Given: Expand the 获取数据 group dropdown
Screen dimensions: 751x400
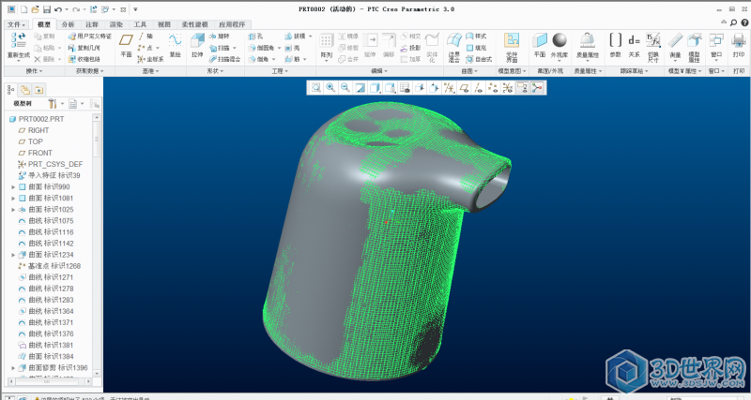Looking at the screenshot, I should pos(89,71).
